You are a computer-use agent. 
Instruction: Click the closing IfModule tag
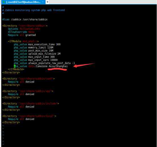(x=16, y=69)
